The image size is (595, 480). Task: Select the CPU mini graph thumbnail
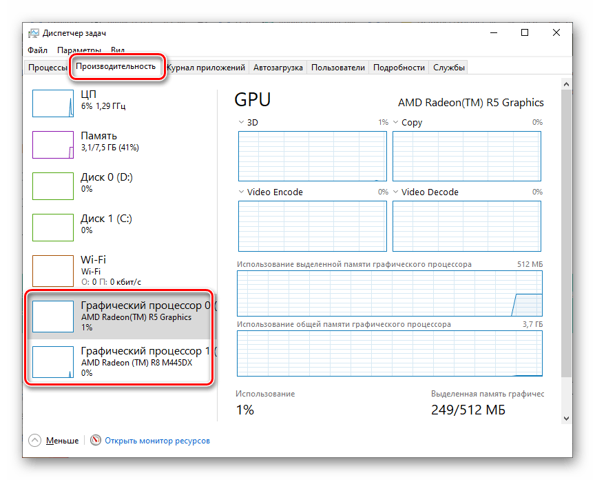click(x=53, y=103)
